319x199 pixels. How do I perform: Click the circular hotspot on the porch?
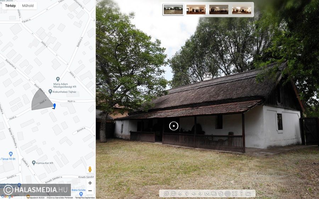click(x=174, y=126)
